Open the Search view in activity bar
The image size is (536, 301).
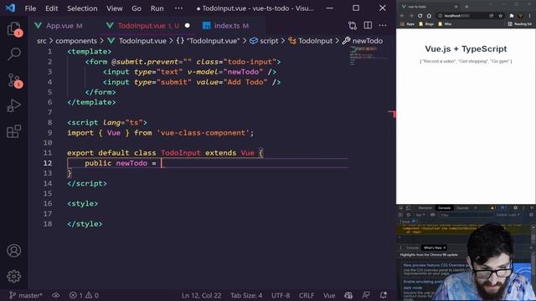click(14, 54)
